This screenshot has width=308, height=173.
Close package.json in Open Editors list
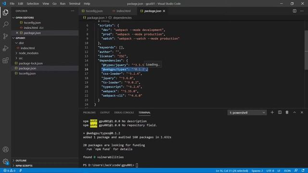pyautogui.click(x=17, y=33)
